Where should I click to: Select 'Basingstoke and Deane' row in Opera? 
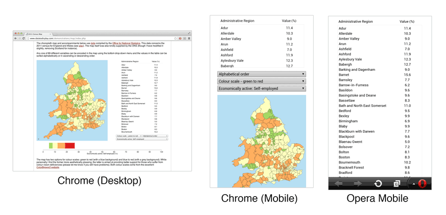coord(380,96)
